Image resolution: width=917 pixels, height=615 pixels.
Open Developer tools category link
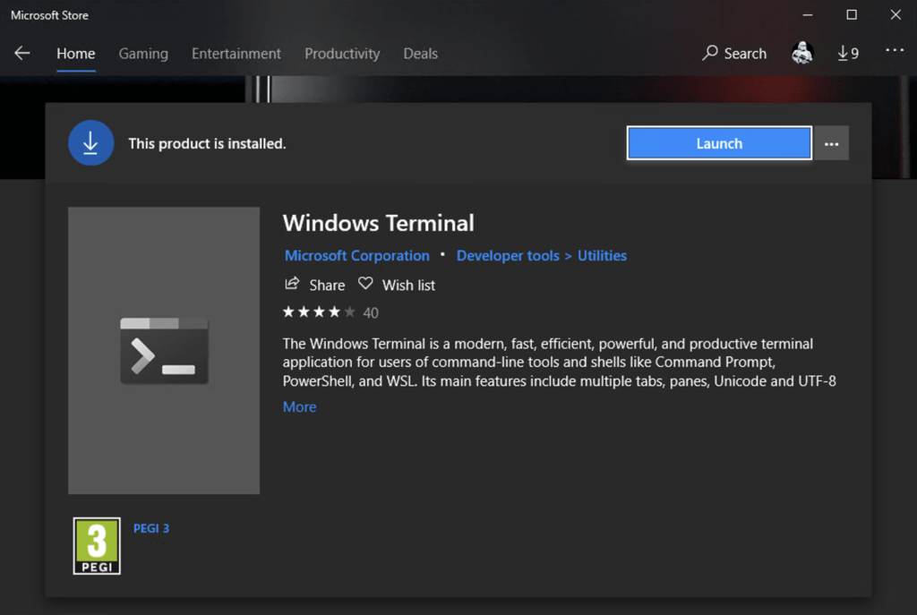508,255
